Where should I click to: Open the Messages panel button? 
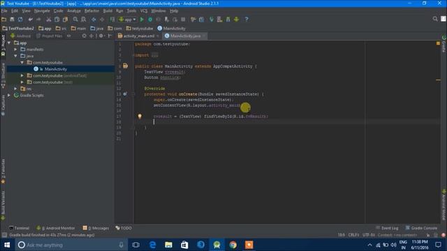pos(96,228)
